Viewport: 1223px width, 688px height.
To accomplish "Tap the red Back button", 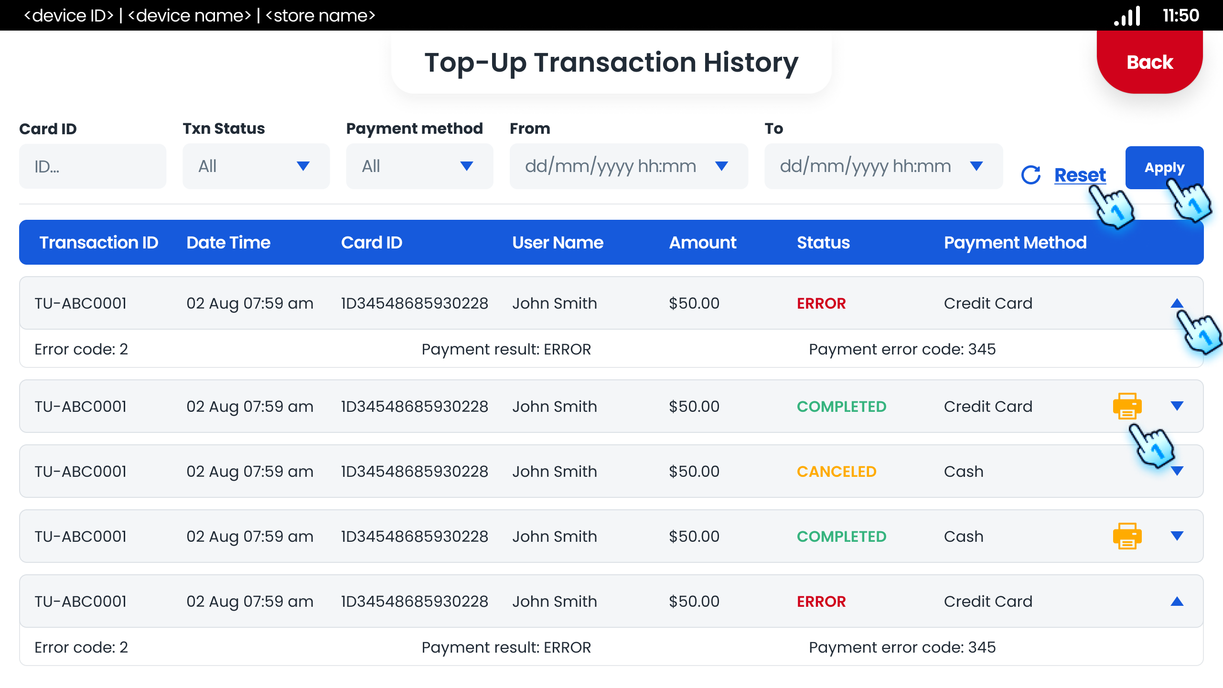I will point(1149,62).
